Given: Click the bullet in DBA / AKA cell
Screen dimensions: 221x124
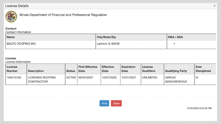Looking at the screenshot, I should pos(174,44).
